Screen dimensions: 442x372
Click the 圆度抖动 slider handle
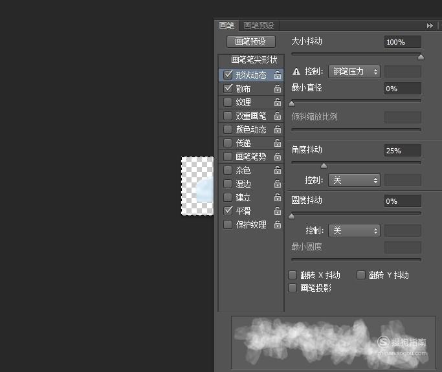(x=292, y=216)
